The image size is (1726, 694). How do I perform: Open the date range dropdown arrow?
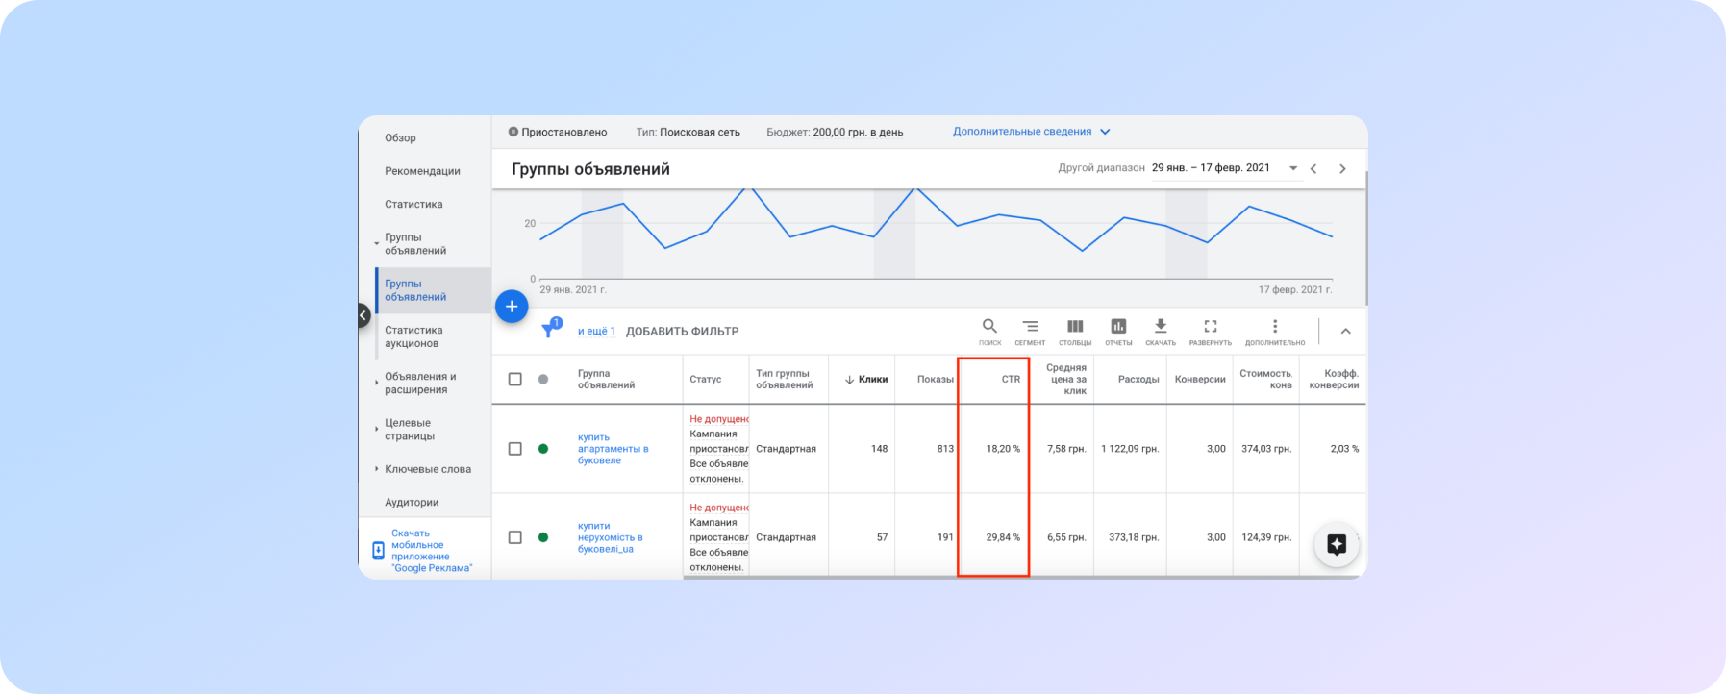tap(1293, 168)
